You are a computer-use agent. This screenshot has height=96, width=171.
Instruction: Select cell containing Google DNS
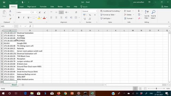pos(30,43)
